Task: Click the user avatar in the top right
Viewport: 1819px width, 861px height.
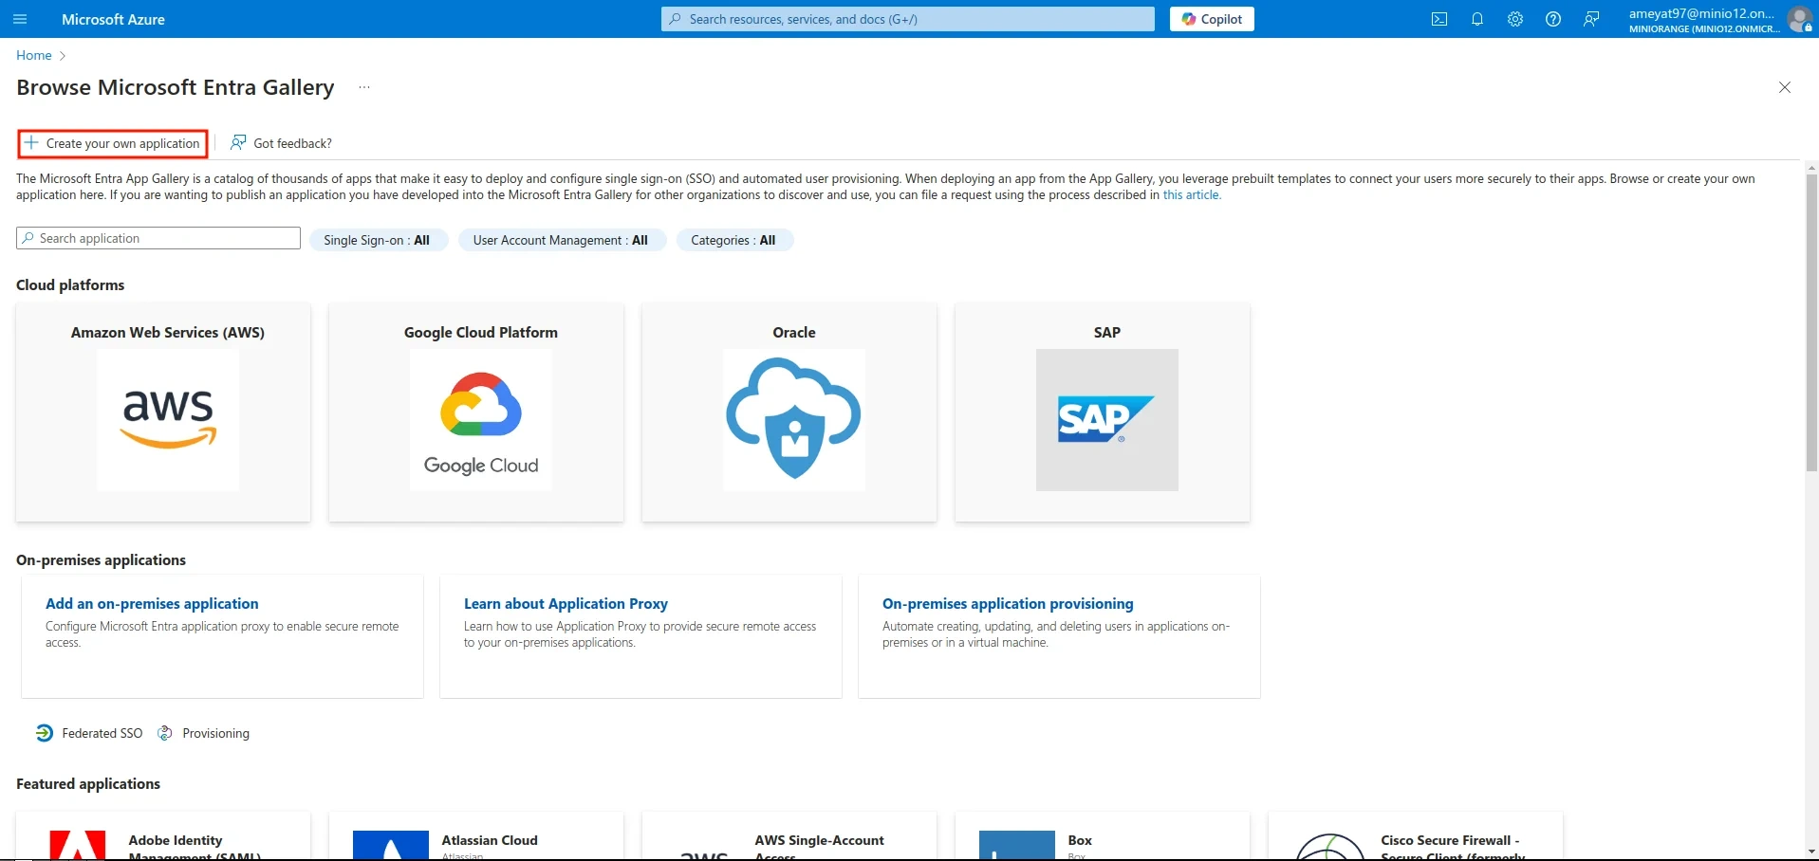Action: pos(1800,19)
